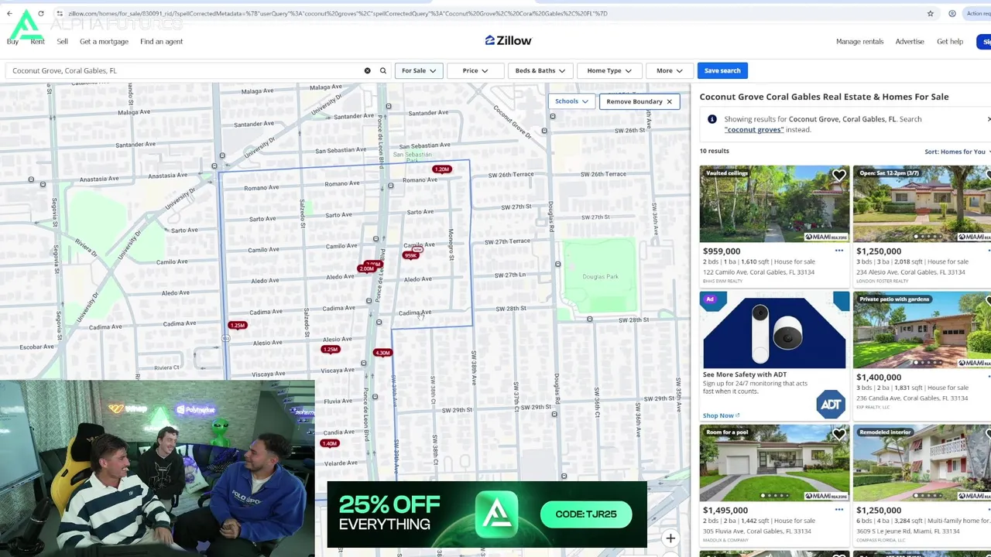Open the $1,250,000 Open Sat listing photo
Screen dimensions: 991x557
[921, 204]
